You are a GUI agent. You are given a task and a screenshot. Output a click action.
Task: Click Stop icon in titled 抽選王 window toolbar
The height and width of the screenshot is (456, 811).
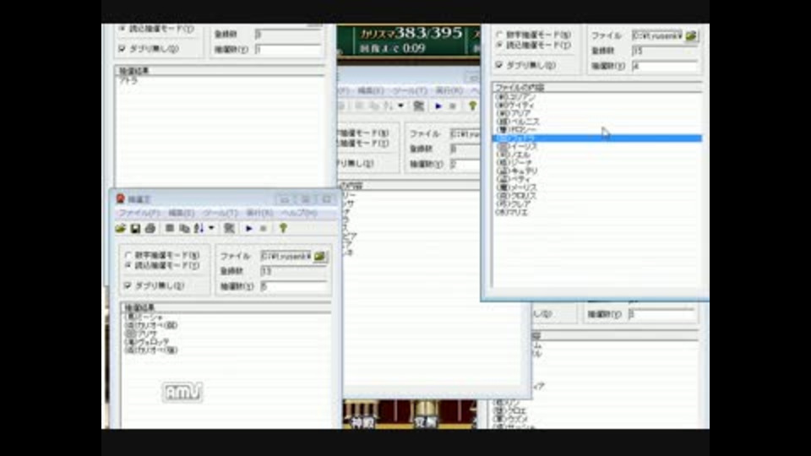coord(264,228)
